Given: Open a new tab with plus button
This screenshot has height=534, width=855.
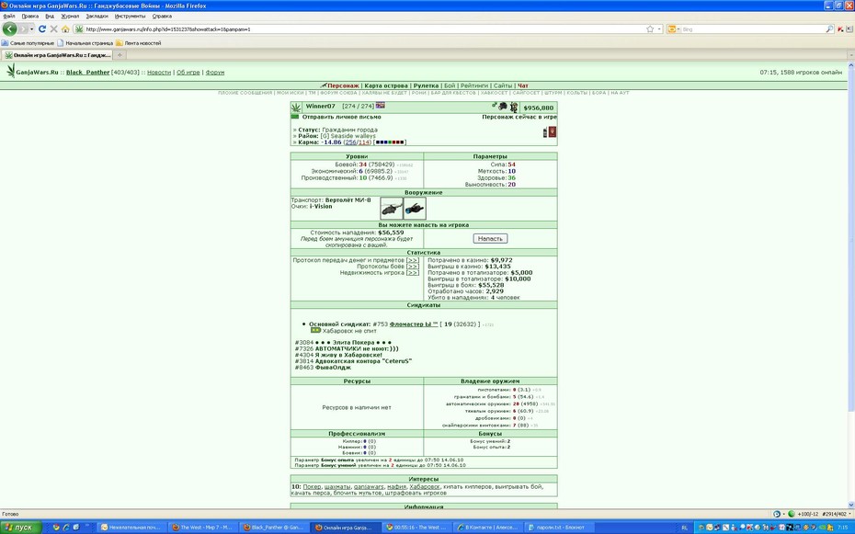Looking at the screenshot, I should (120, 55).
